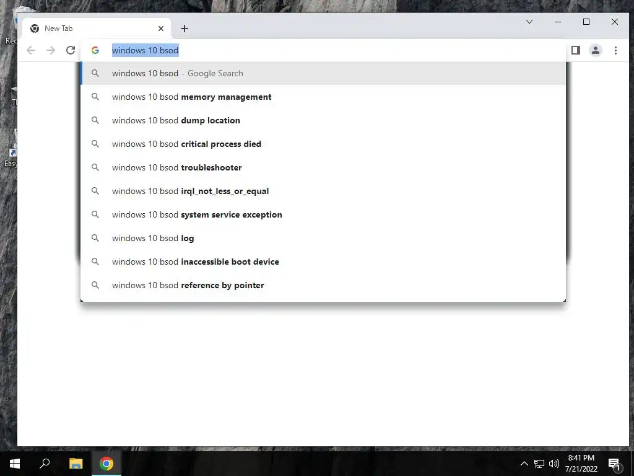Choose 'windows 10 bsod troubleshooter' suggestion
Viewport: 634px width, 476px height.
click(323, 167)
